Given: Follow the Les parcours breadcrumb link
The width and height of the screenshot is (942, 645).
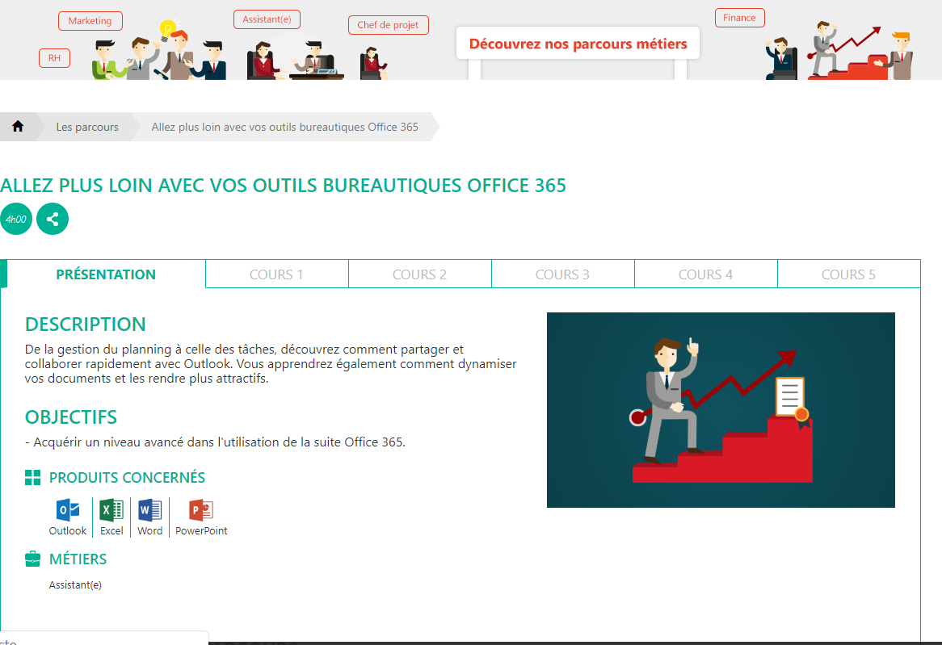Looking at the screenshot, I should (x=87, y=127).
